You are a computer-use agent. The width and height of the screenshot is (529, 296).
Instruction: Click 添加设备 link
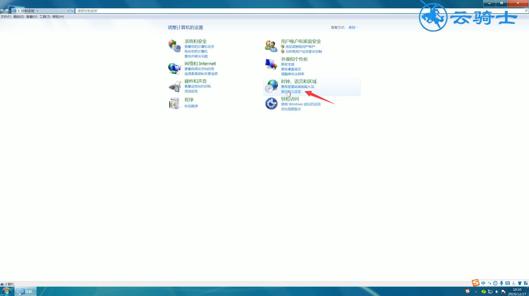click(191, 91)
